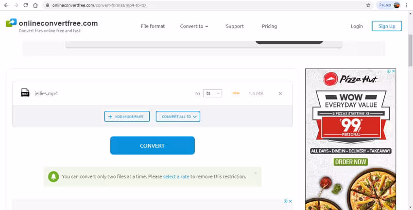Click the Sign Up button
The image size is (413, 210).
(387, 26)
